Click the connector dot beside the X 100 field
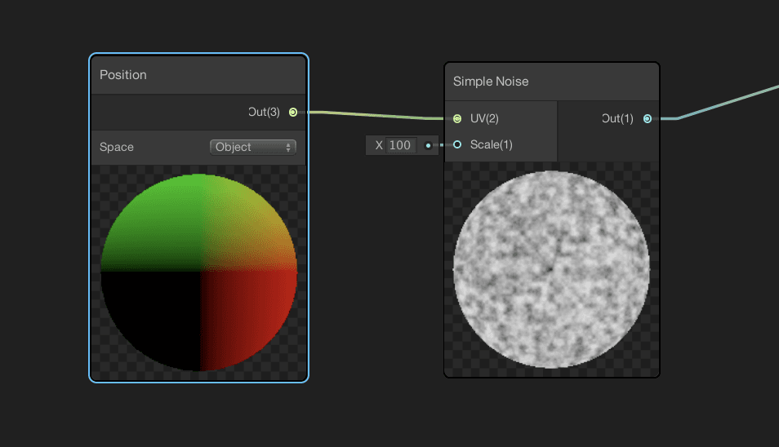The width and height of the screenshot is (779, 447). 428,146
